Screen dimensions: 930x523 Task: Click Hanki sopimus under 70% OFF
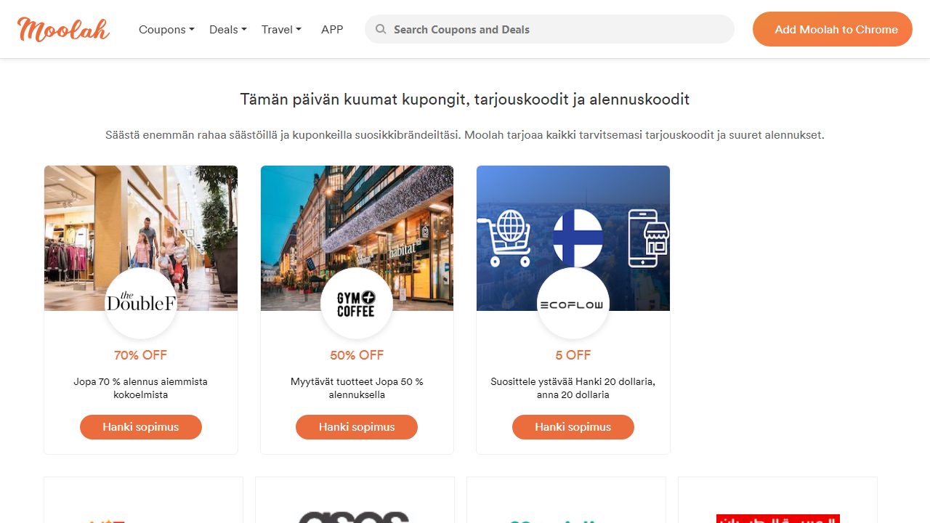[141, 427]
